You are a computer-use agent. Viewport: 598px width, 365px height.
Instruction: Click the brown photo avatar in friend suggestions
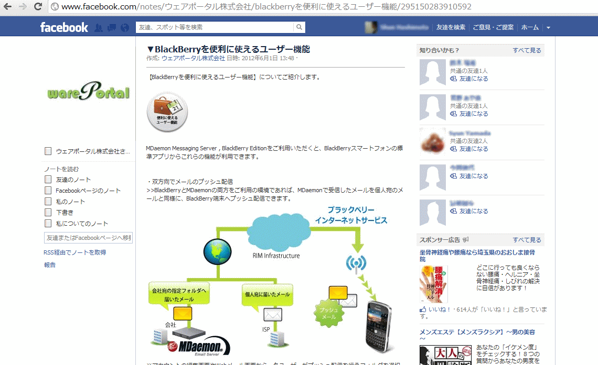point(432,141)
